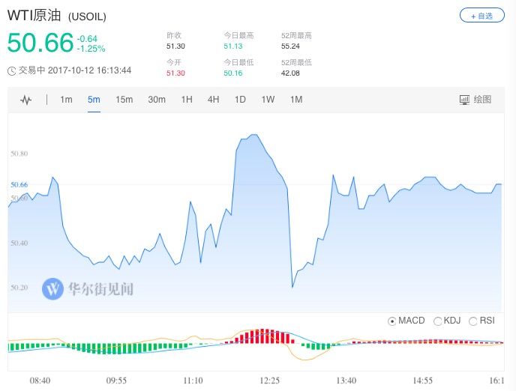Click the 52-week high value 55.24

pos(290,46)
